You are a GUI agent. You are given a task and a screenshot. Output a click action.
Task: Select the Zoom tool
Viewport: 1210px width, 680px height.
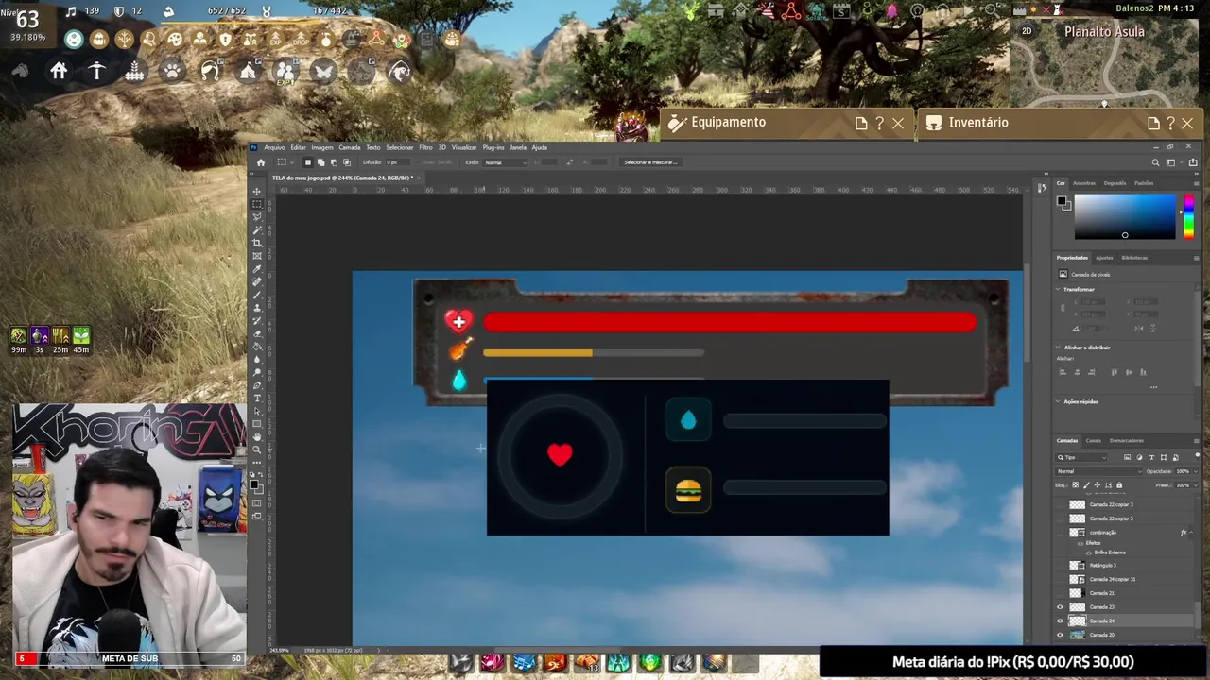click(x=257, y=450)
